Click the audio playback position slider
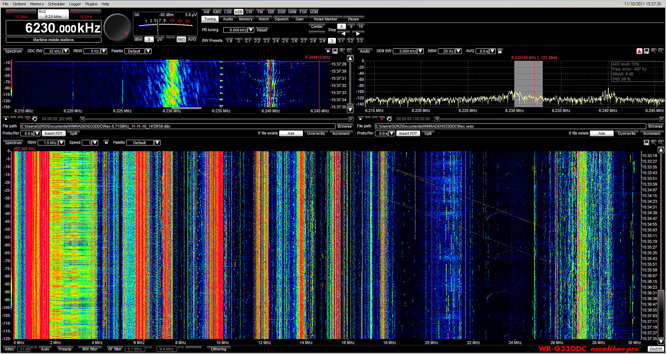This screenshot has height=354, width=666. [550, 119]
